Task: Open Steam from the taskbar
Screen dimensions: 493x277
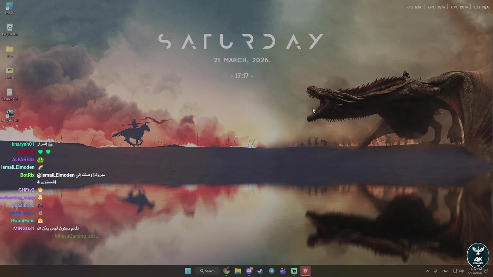Action: 260,271
